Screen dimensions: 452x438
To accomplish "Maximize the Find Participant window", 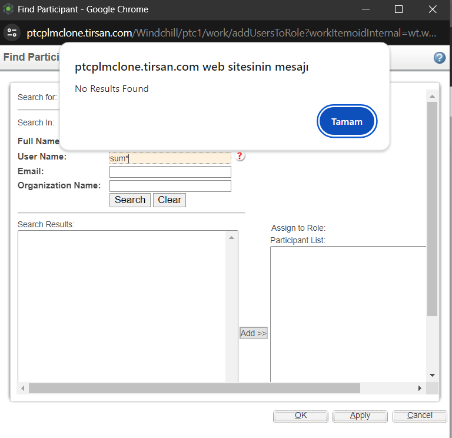I will pos(398,9).
